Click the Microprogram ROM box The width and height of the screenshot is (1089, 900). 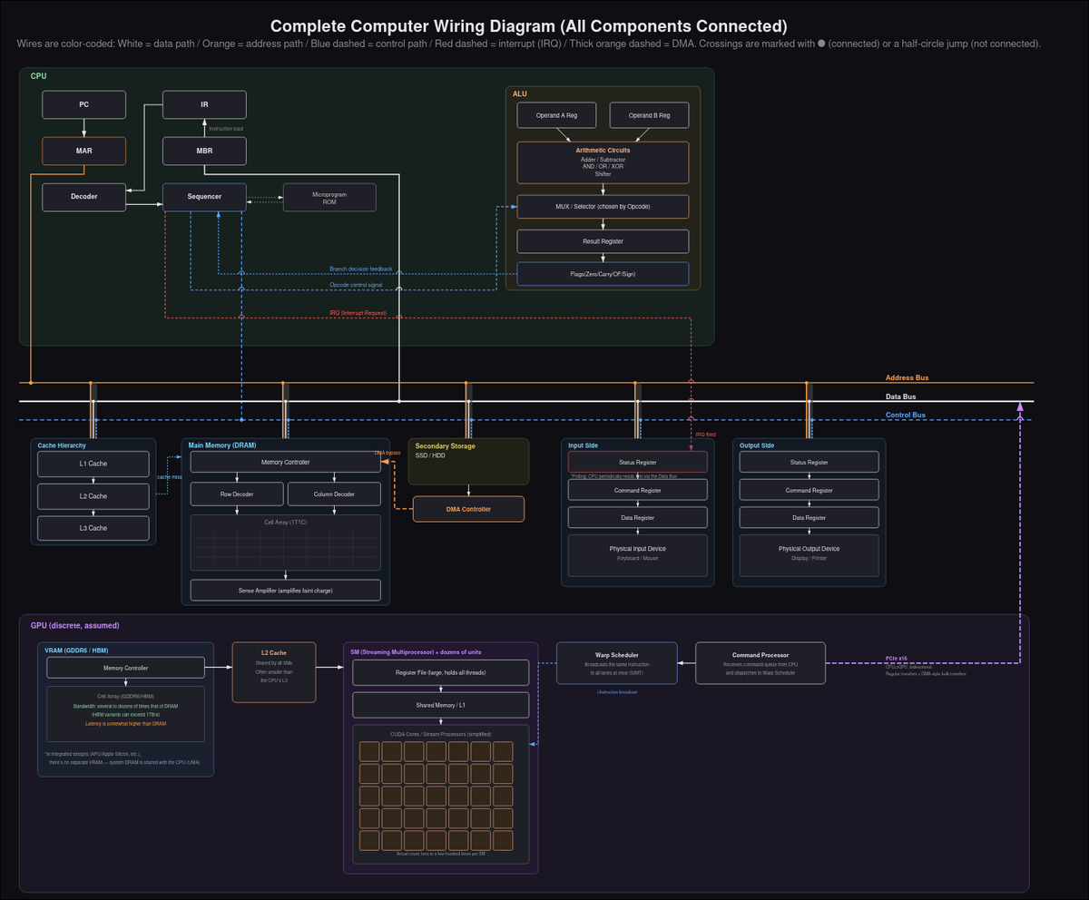tap(329, 197)
